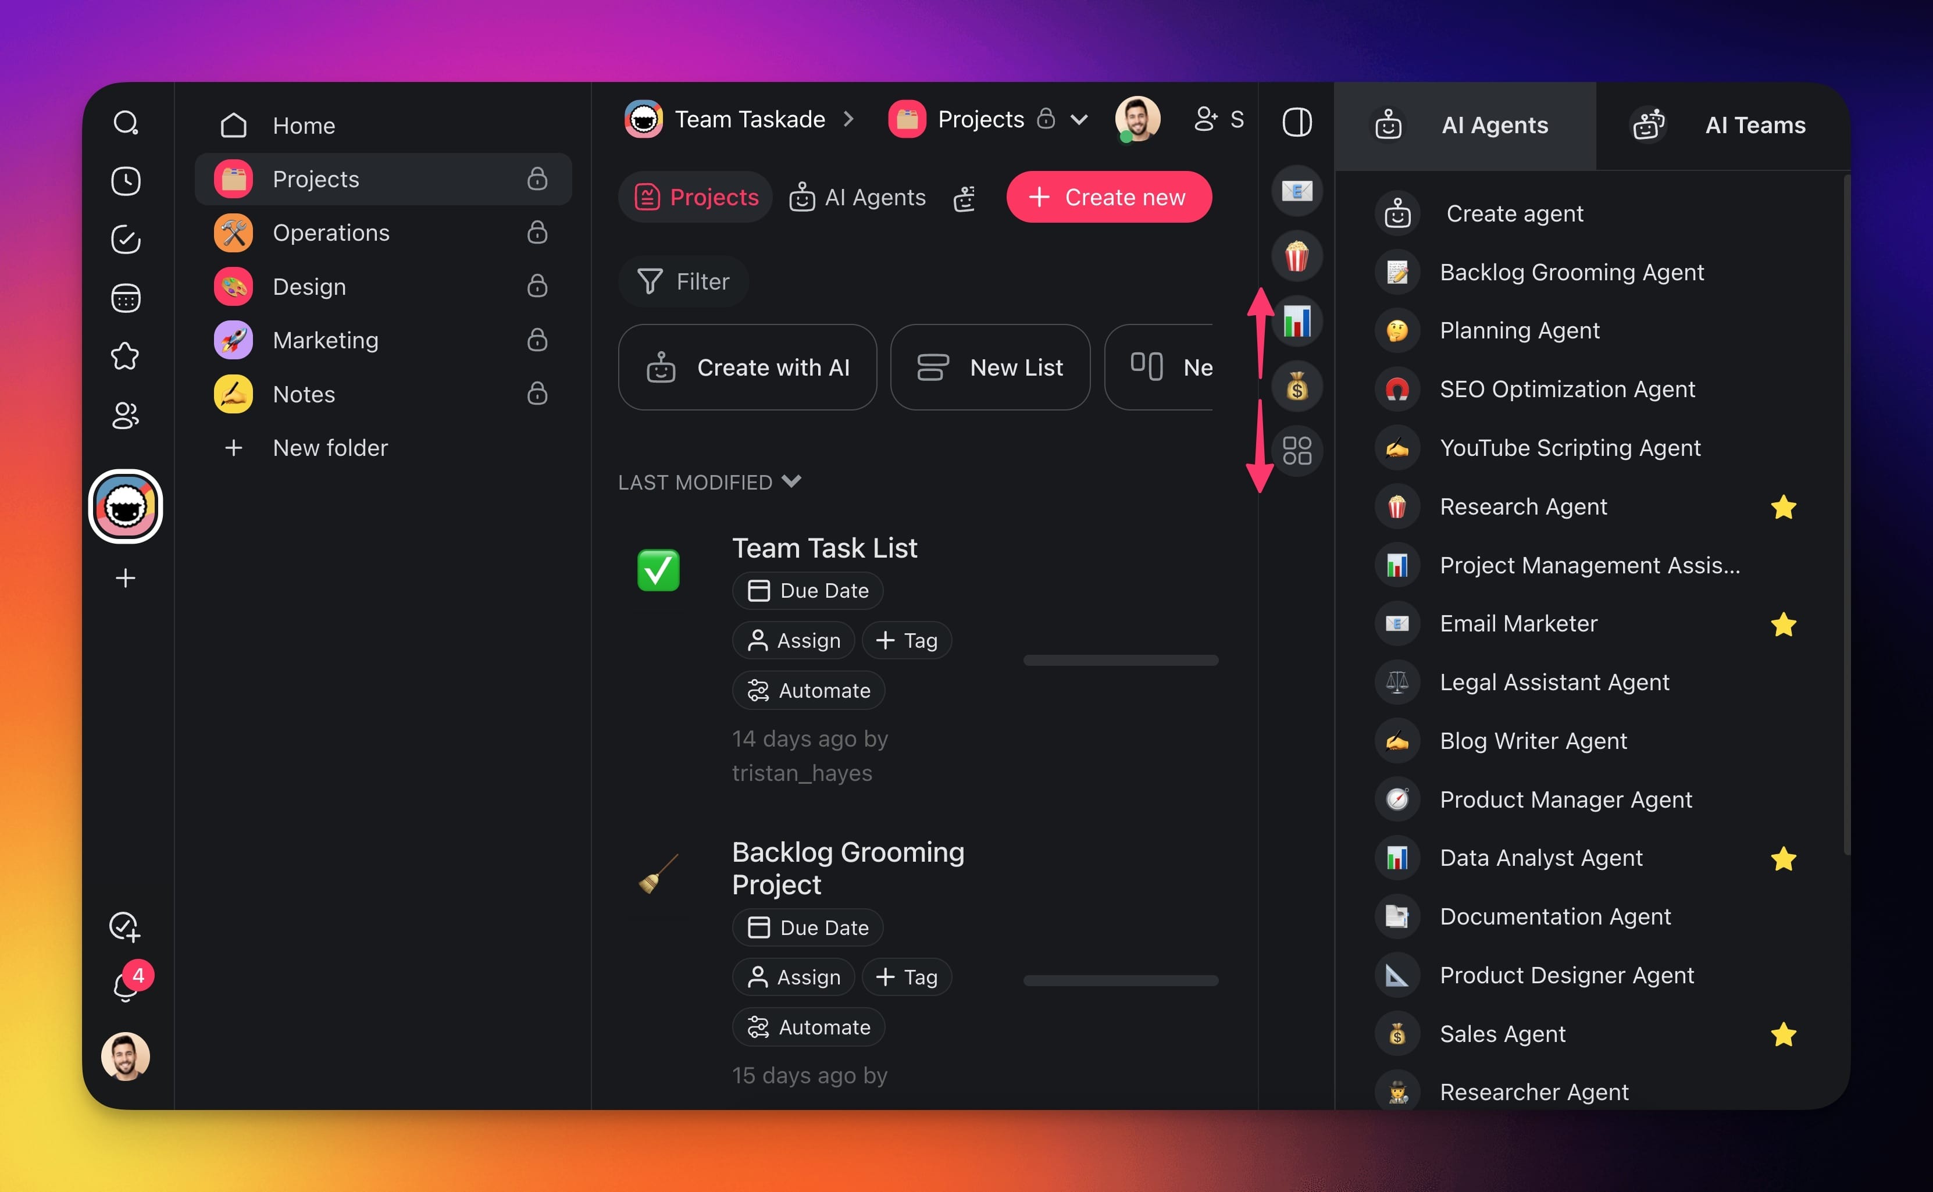Click the Team Task List progress bar
This screenshot has width=1933, height=1192.
(x=1120, y=661)
